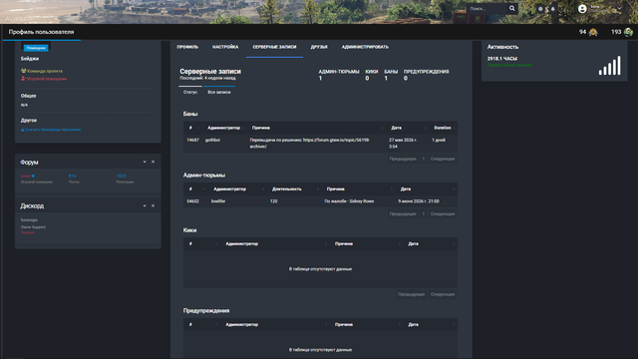The height and width of the screenshot is (359, 638).
Task: Click the red Support role in Дискорд
Action: pyautogui.click(x=28, y=232)
